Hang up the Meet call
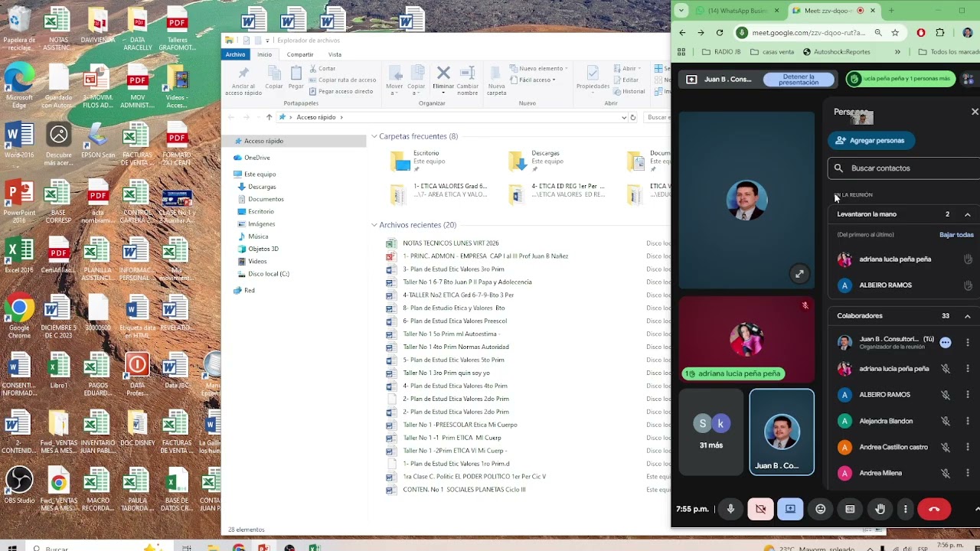The width and height of the screenshot is (980, 551). (x=934, y=509)
